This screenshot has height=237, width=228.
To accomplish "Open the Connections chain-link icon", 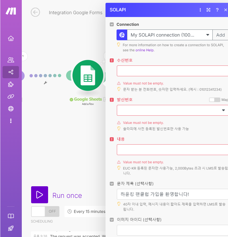I will (11, 96).
